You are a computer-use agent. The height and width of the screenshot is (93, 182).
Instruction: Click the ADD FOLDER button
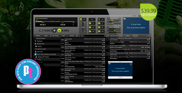[x=55, y=36]
